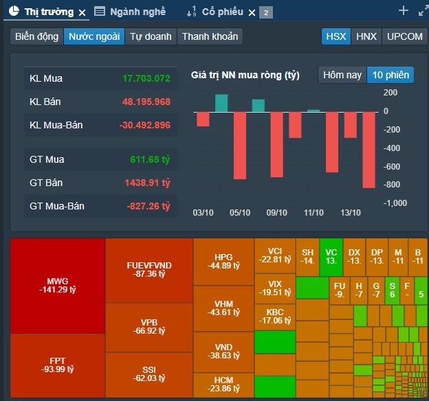Click the pie chart market icon

coord(14,11)
